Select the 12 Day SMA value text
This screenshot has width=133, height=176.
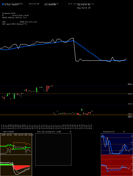[11, 5]
